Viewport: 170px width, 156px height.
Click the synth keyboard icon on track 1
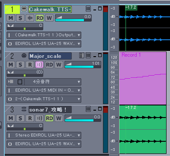pyautogui.click(x=24, y=9)
